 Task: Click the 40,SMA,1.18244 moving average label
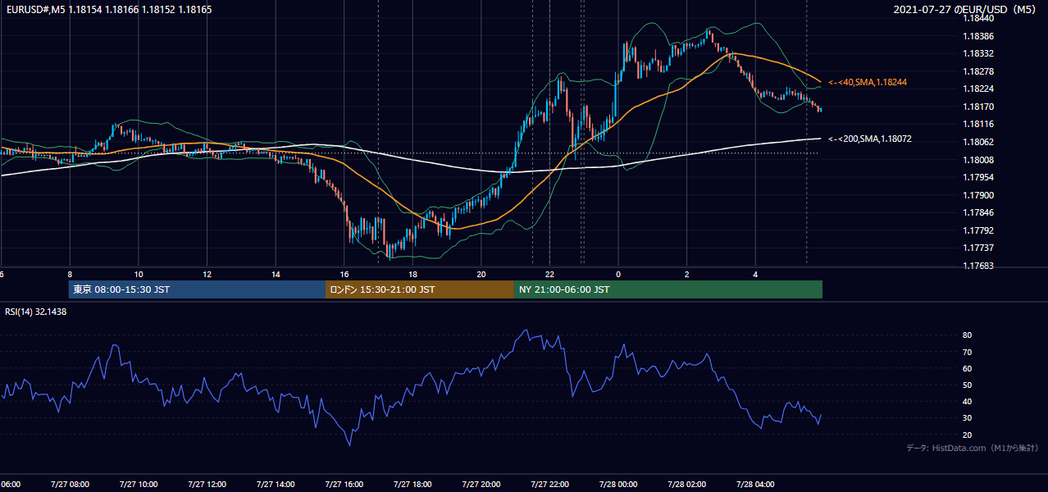[x=867, y=83]
